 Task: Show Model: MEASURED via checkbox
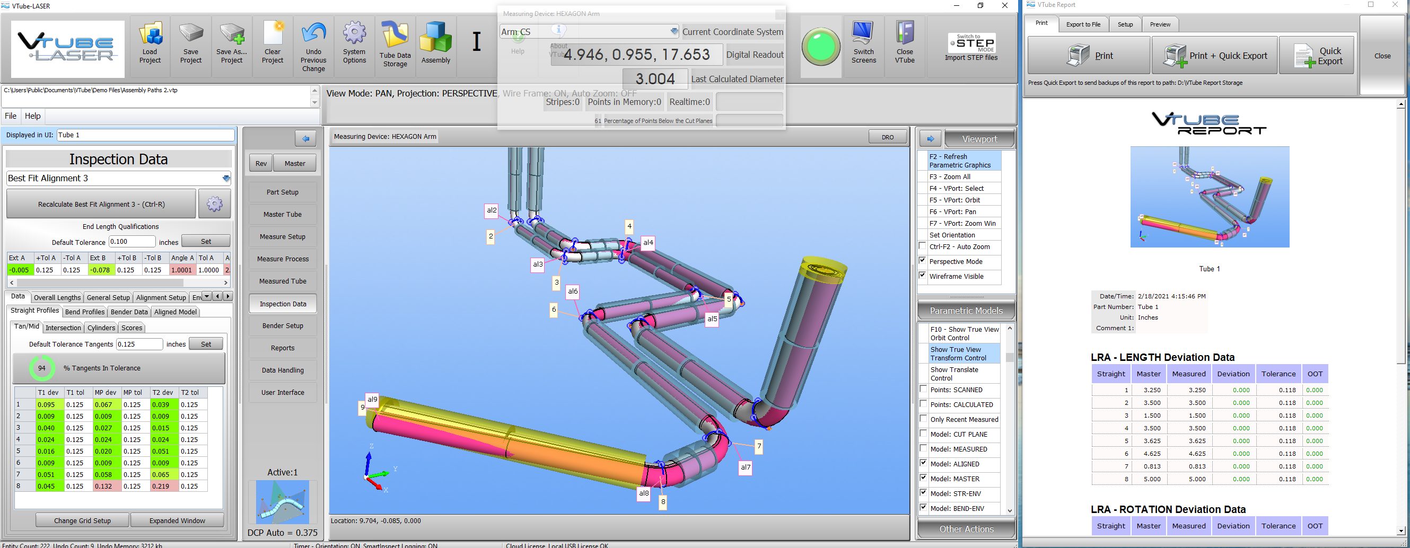pos(924,448)
